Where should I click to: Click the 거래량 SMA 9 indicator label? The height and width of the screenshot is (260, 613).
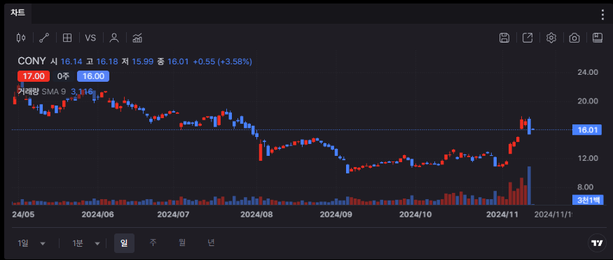(x=42, y=92)
